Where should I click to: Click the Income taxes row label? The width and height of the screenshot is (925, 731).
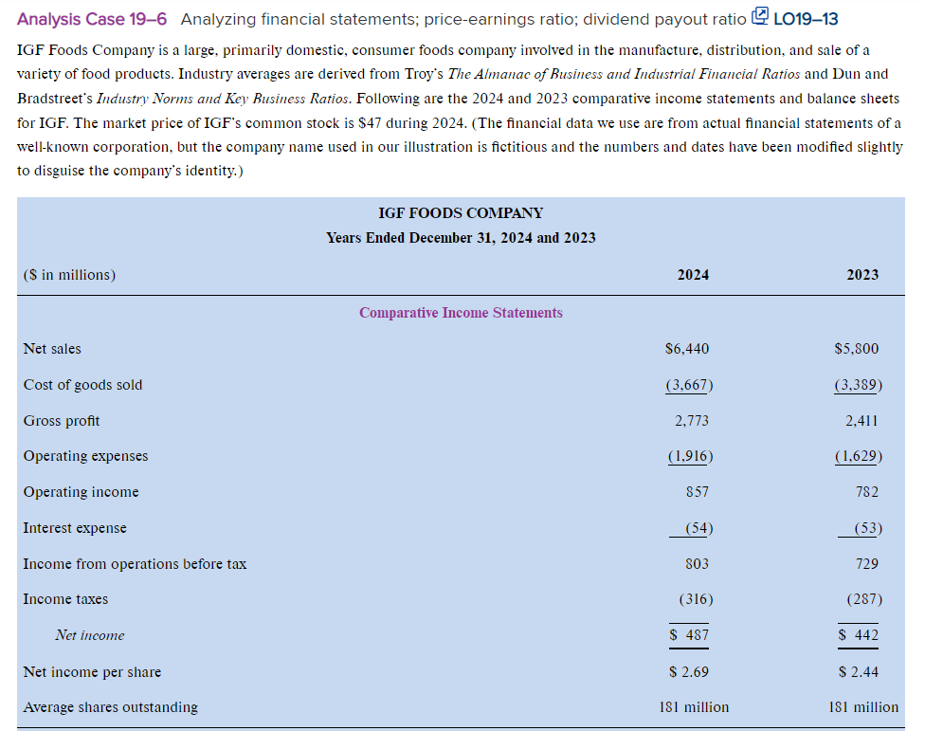coord(66,599)
